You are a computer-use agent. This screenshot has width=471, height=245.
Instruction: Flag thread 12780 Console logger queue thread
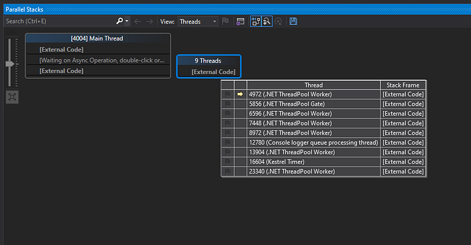227,143
